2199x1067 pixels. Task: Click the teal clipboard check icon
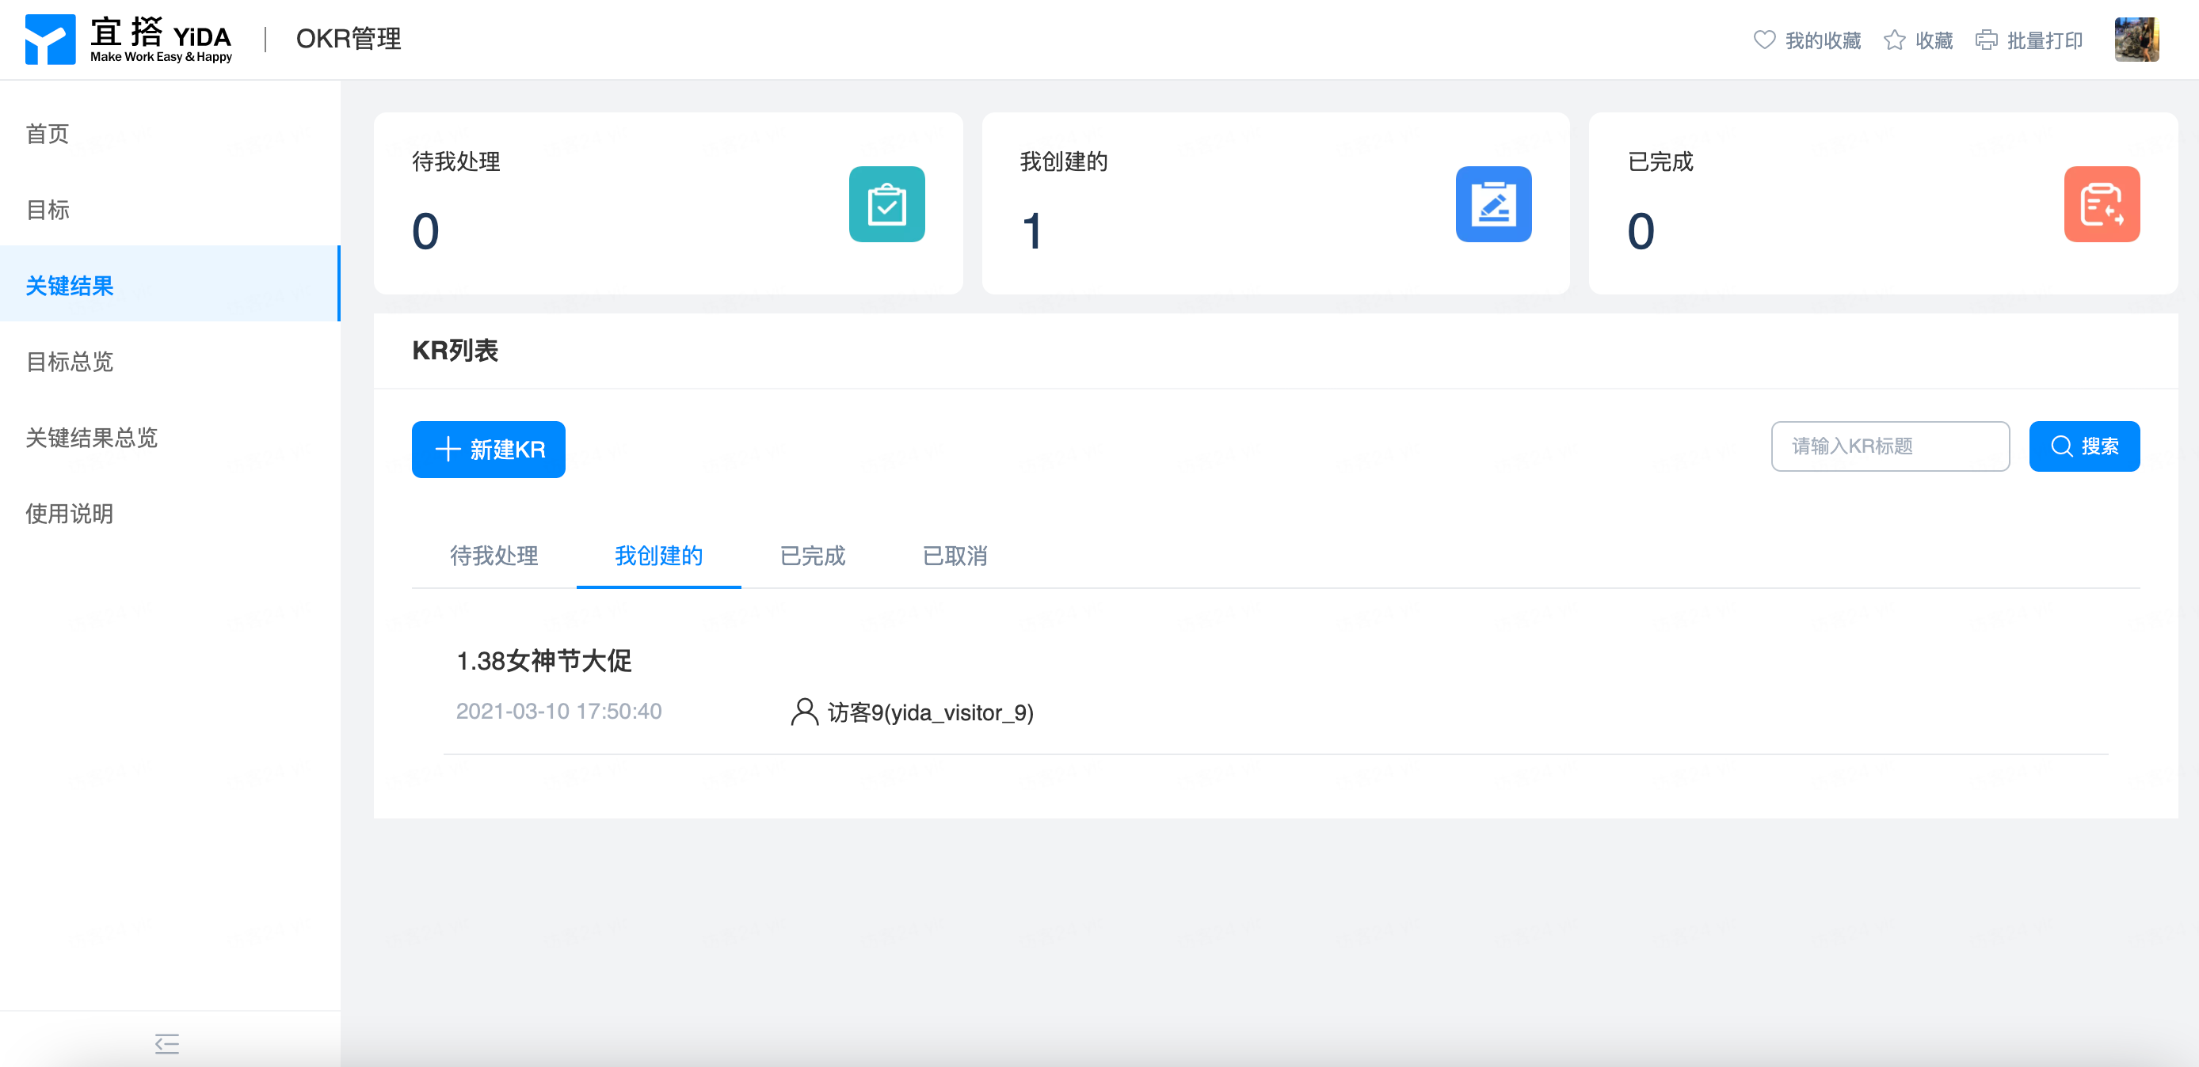886,205
